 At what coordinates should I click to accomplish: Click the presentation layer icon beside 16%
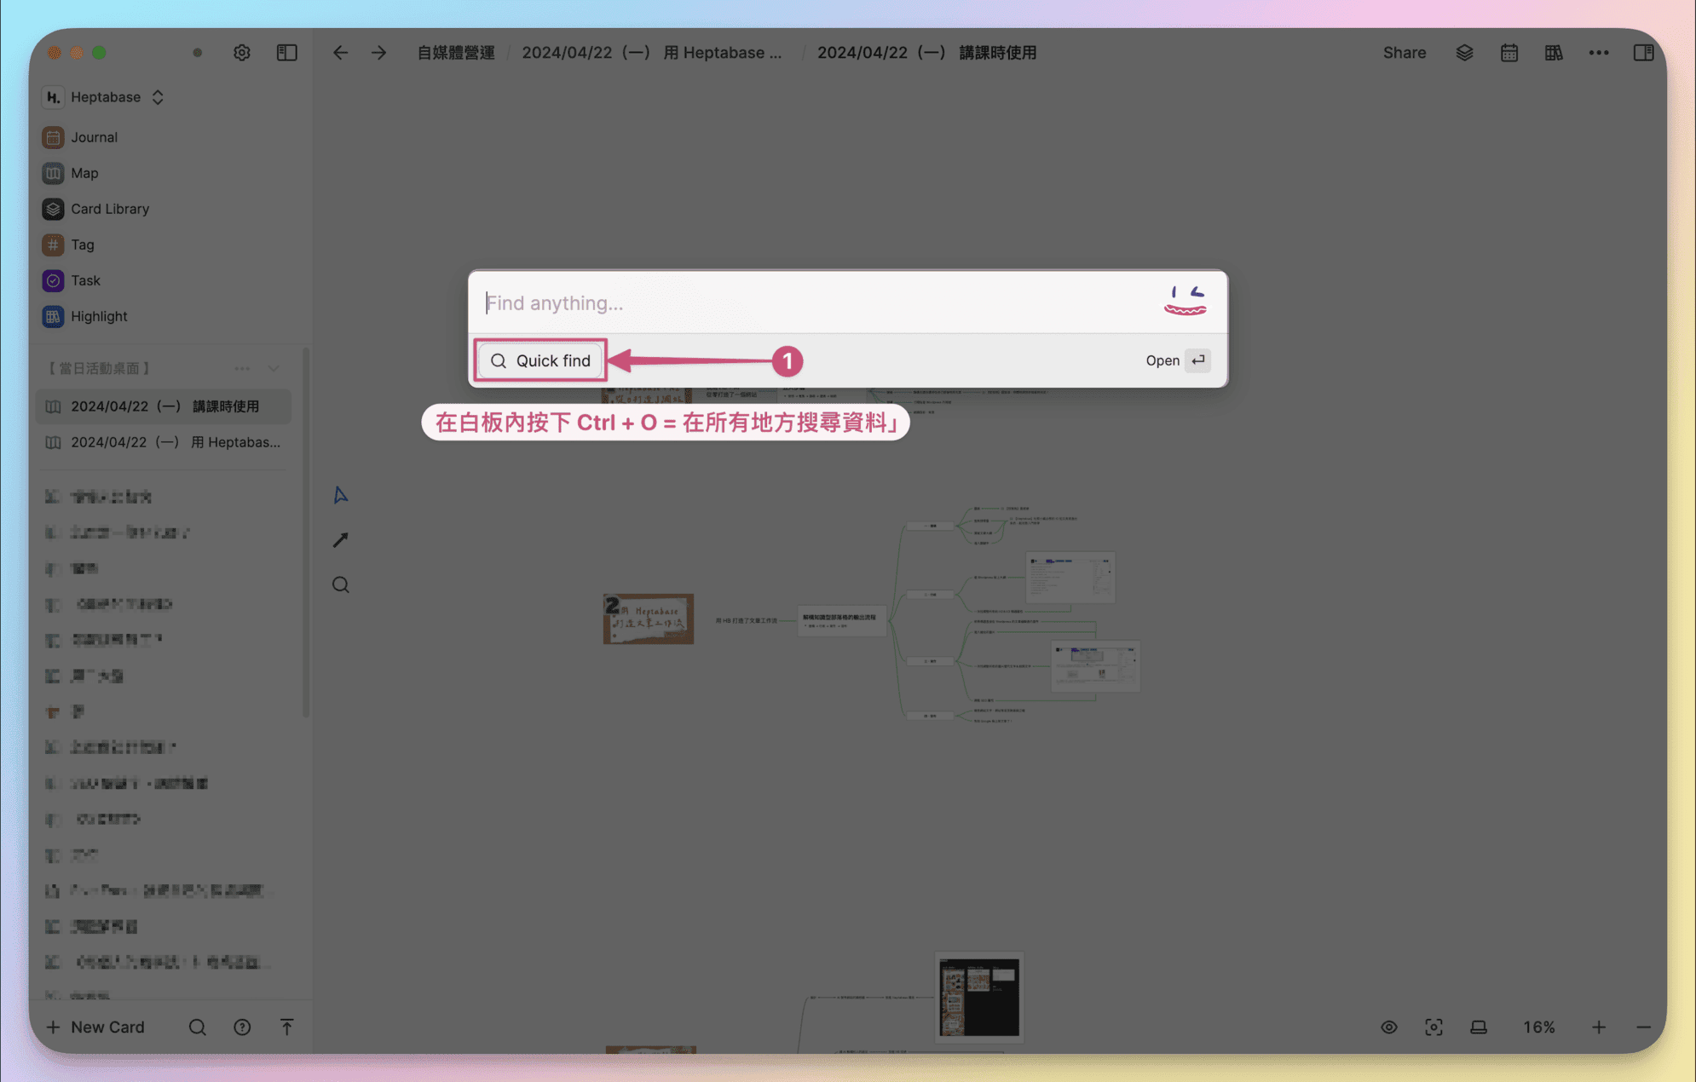click(x=1479, y=1027)
